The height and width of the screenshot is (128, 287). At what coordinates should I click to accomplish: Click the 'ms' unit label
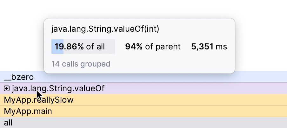pyautogui.click(x=222, y=47)
